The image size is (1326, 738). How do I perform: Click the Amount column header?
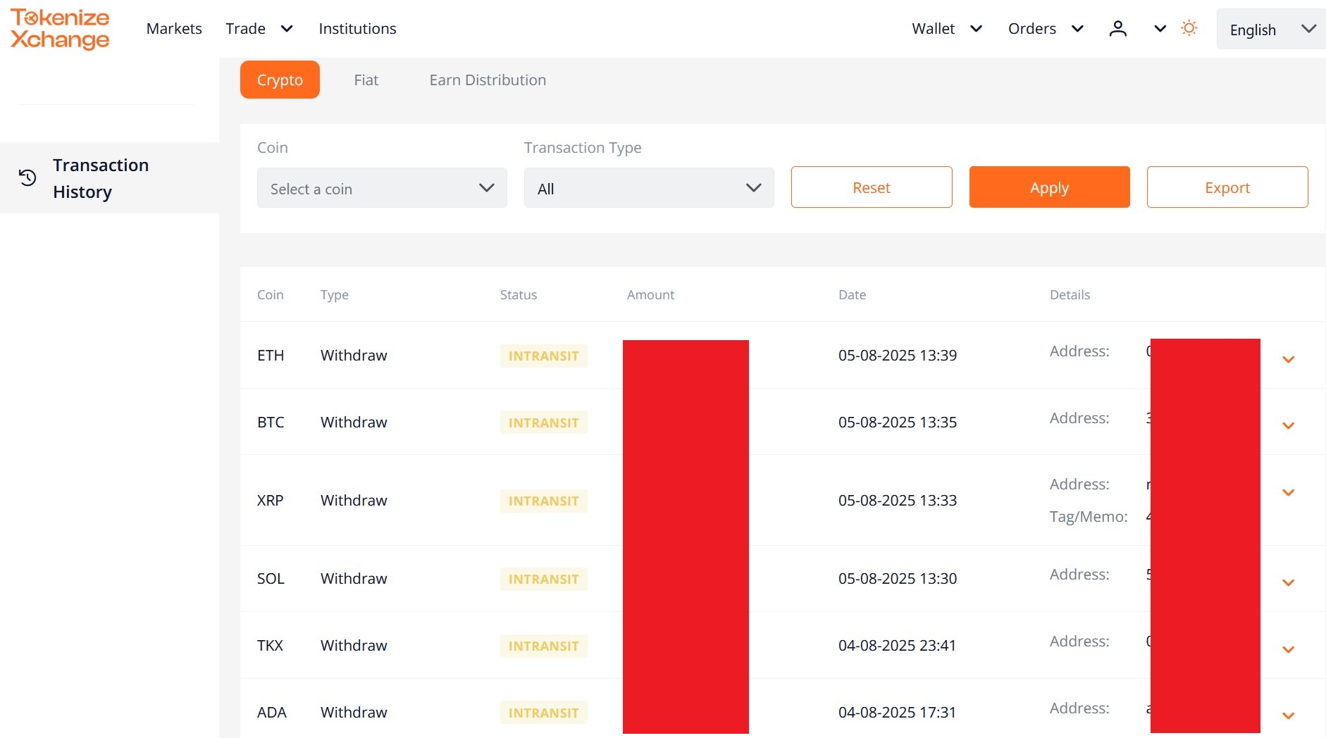coord(650,295)
